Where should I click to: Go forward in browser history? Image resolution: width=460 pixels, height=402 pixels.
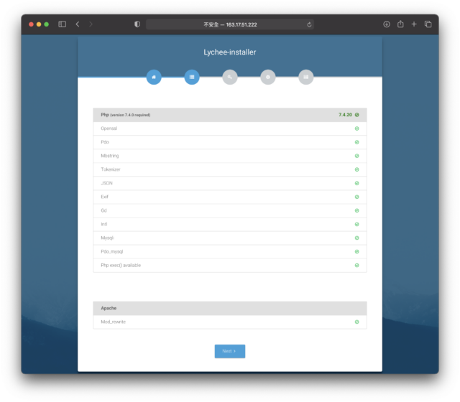91,24
